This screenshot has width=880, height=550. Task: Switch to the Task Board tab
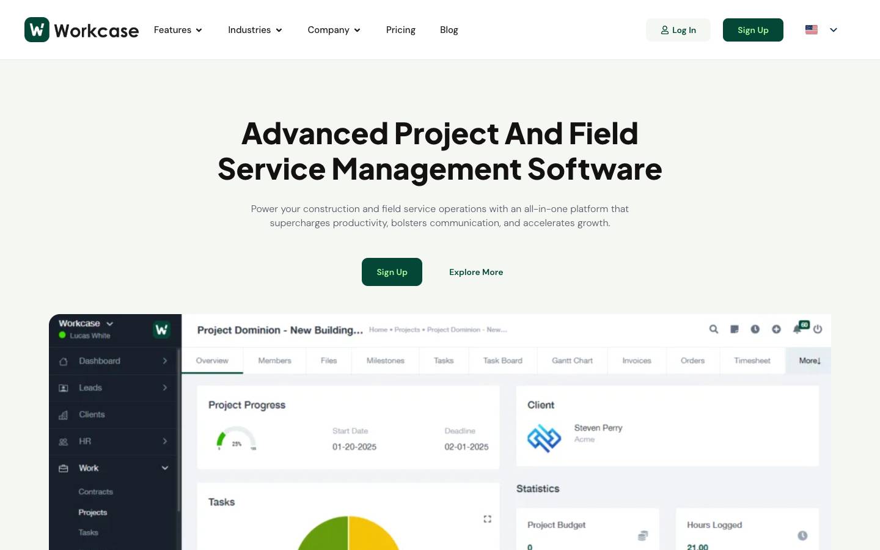pyautogui.click(x=502, y=361)
